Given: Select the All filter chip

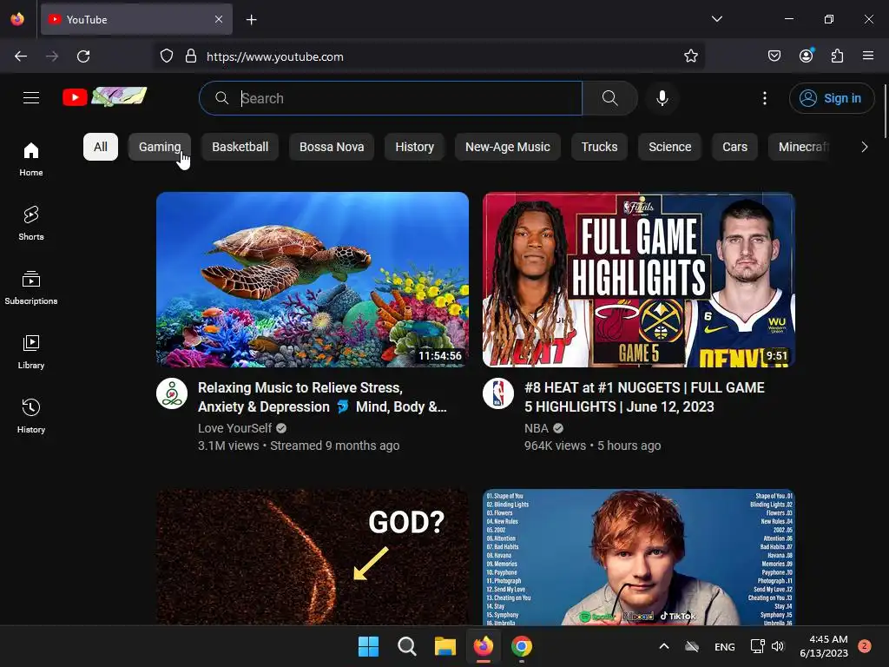Looking at the screenshot, I should pyautogui.click(x=101, y=147).
